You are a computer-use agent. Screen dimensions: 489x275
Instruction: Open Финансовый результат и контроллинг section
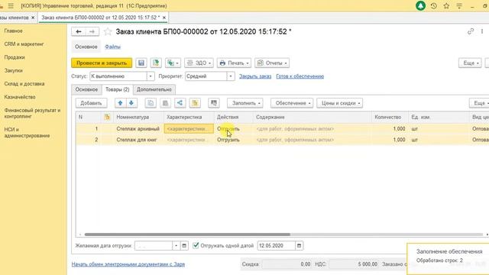click(x=32, y=113)
